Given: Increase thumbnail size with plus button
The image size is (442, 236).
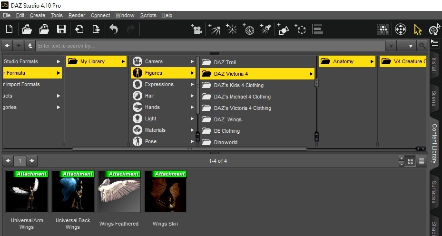Looking at the screenshot, I should (402, 158).
